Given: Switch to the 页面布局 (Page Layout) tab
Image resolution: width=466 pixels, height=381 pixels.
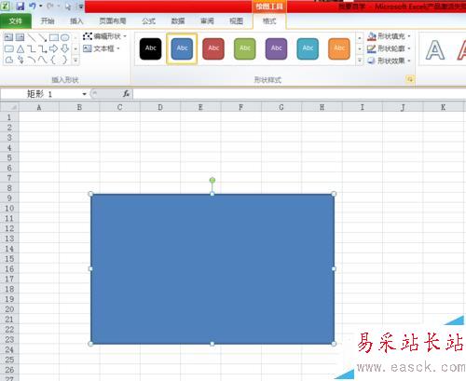Looking at the screenshot, I should point(113,21).
